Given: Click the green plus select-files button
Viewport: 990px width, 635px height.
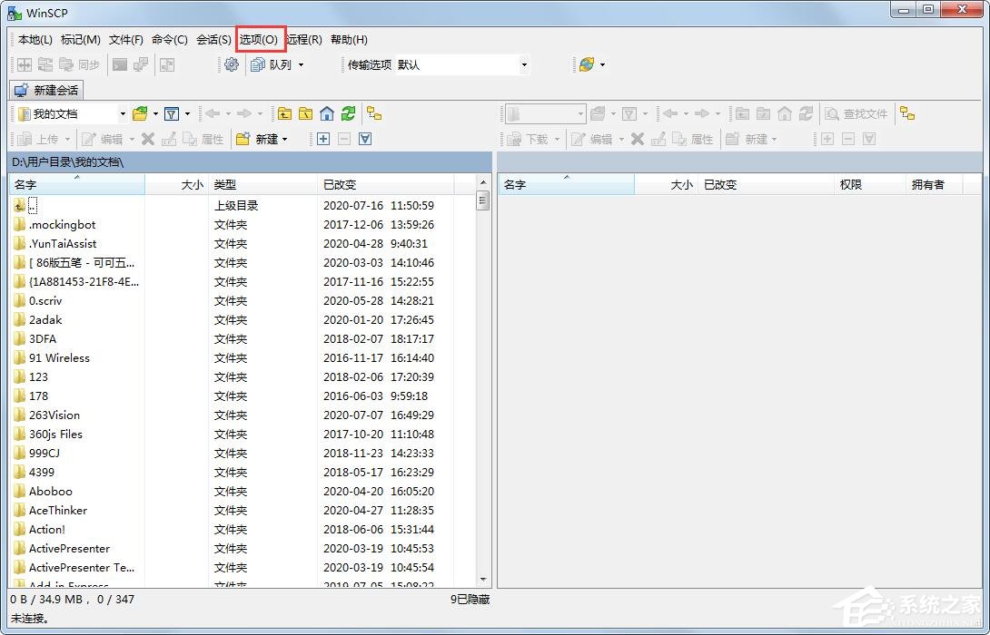Looking at the screenshot, I should [x=322, y=138].
